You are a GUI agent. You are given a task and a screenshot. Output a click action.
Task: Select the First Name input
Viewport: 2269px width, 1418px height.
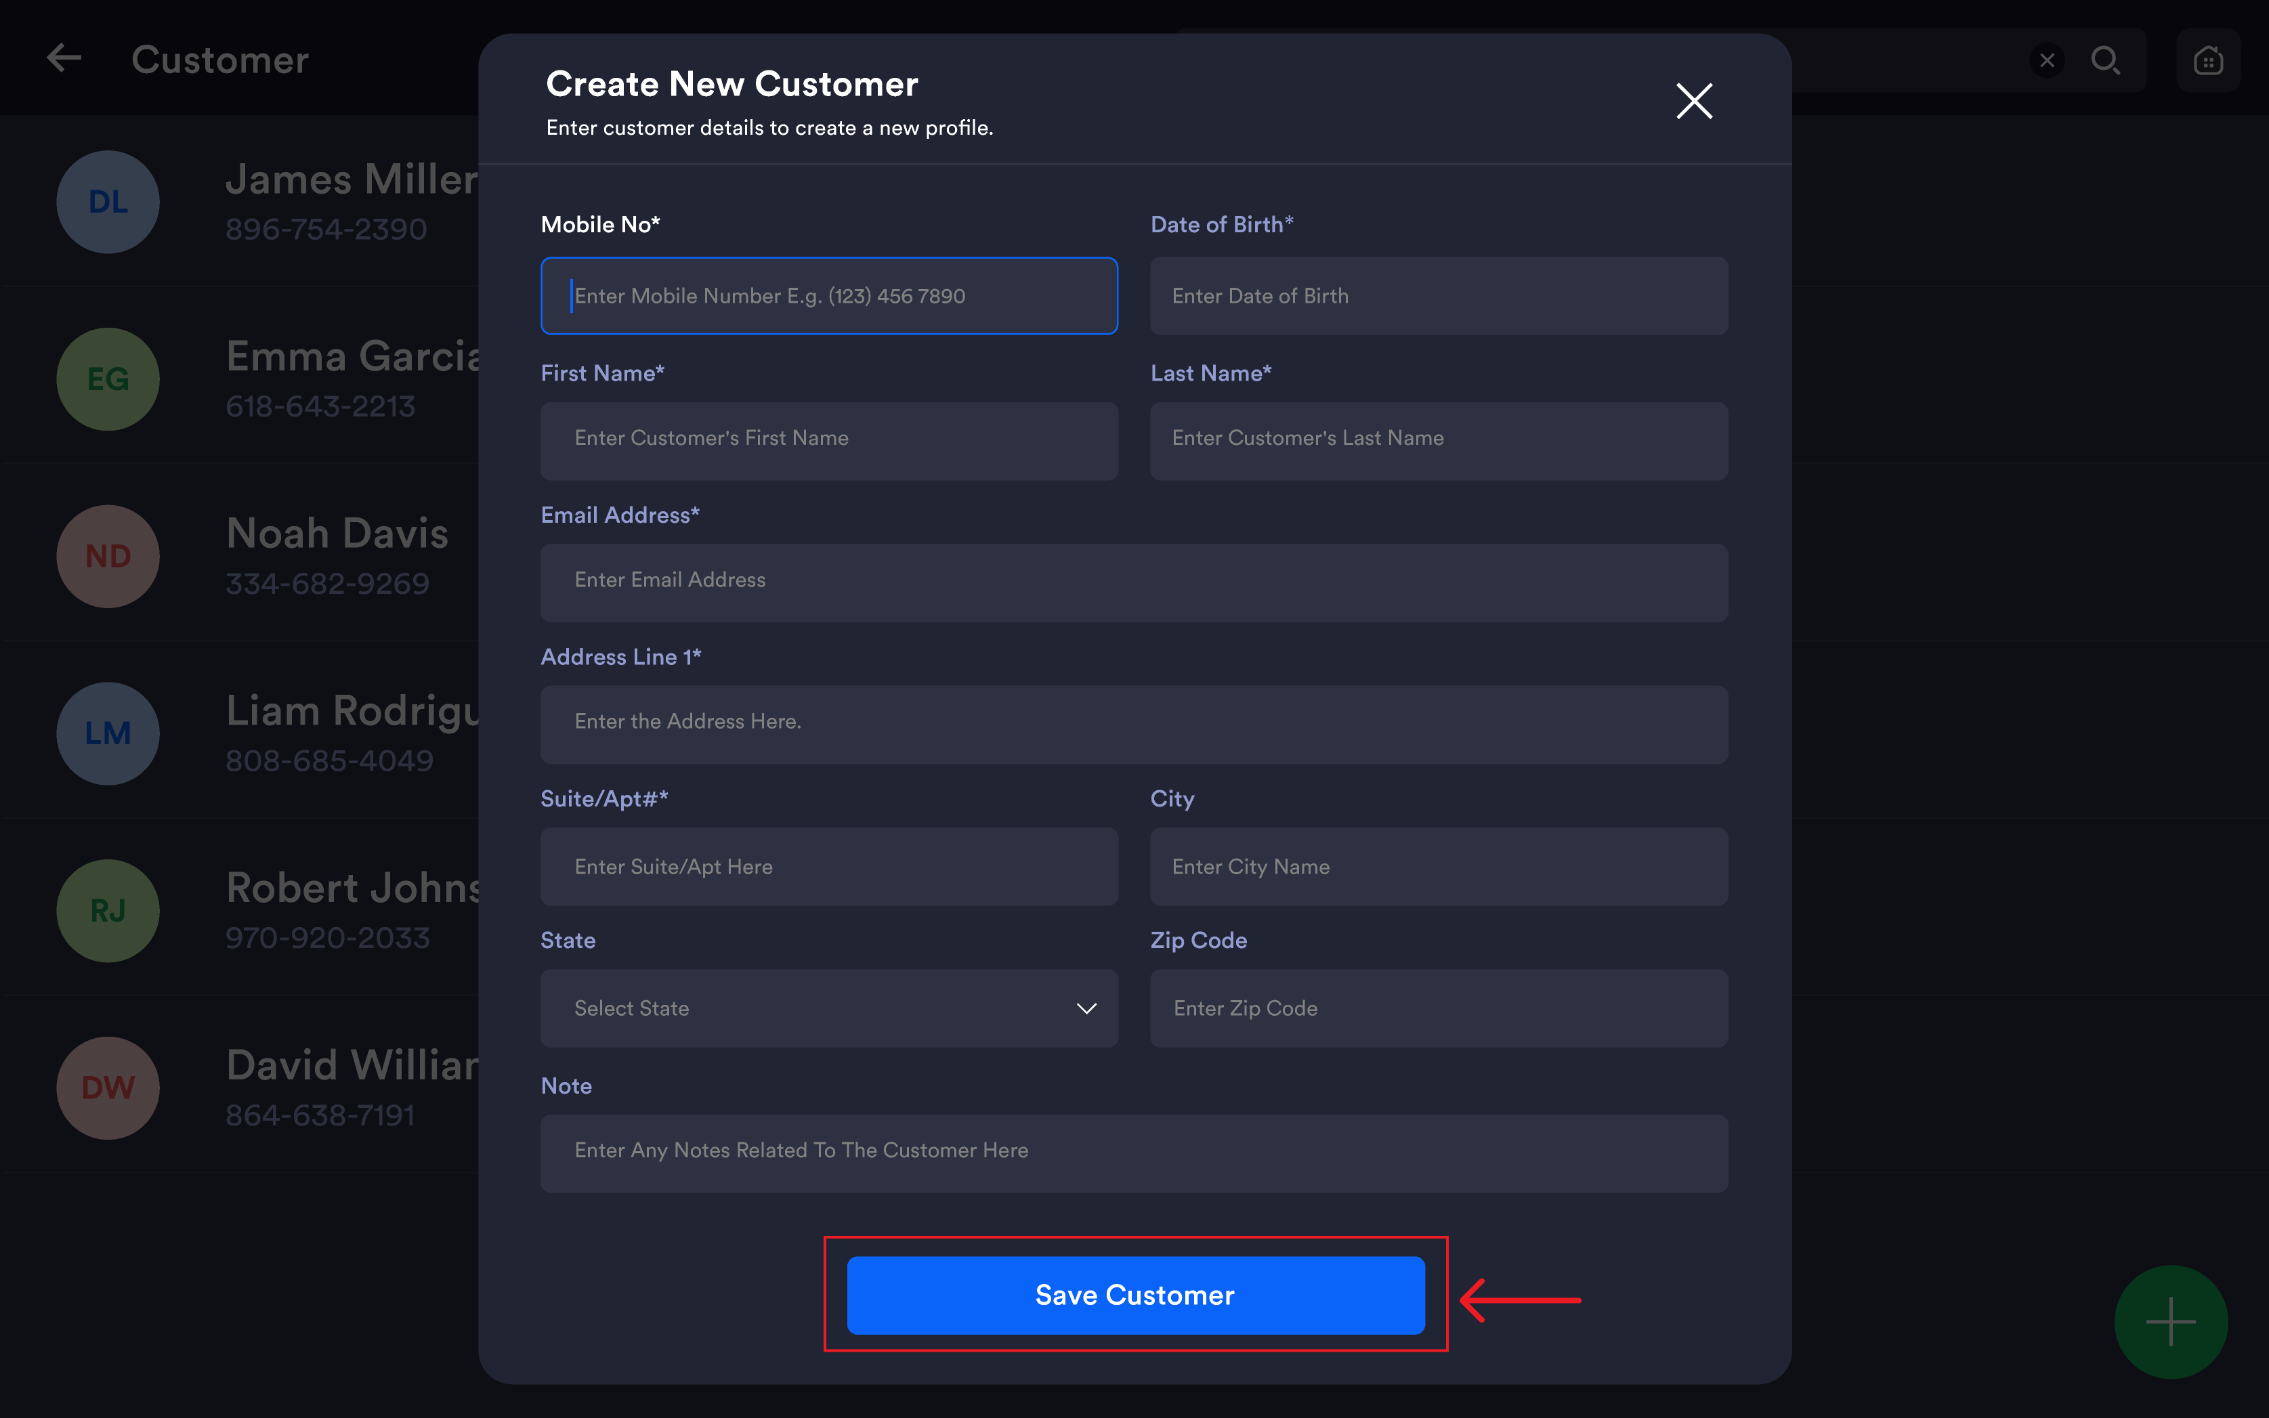pos(829,442)
